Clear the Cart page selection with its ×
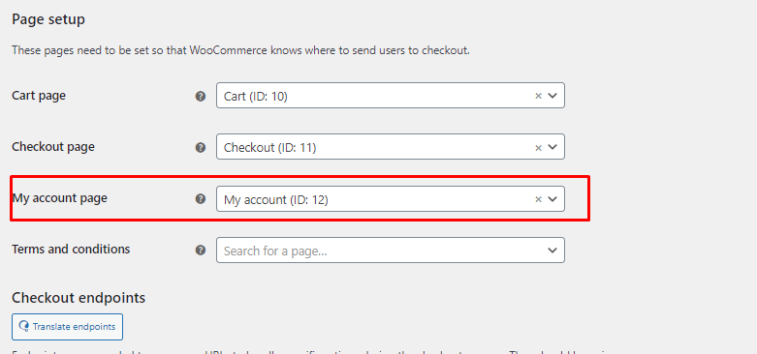The width and height of the screenshot is (757, 354). 538,96
